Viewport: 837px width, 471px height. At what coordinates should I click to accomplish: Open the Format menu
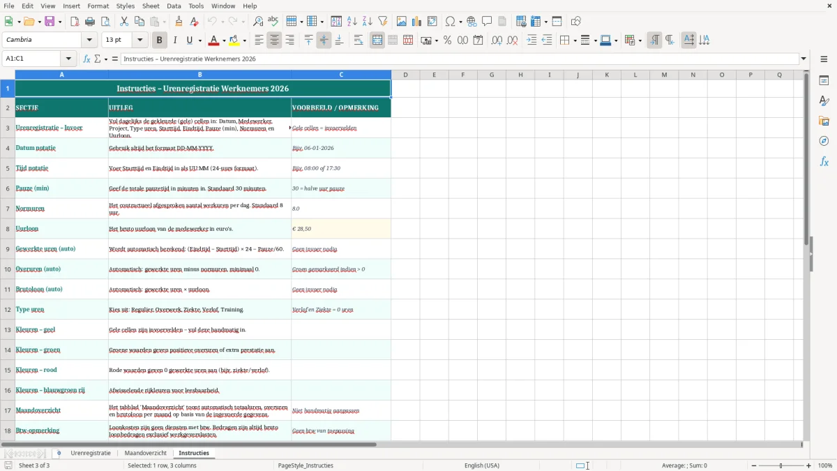click(98, 6)
